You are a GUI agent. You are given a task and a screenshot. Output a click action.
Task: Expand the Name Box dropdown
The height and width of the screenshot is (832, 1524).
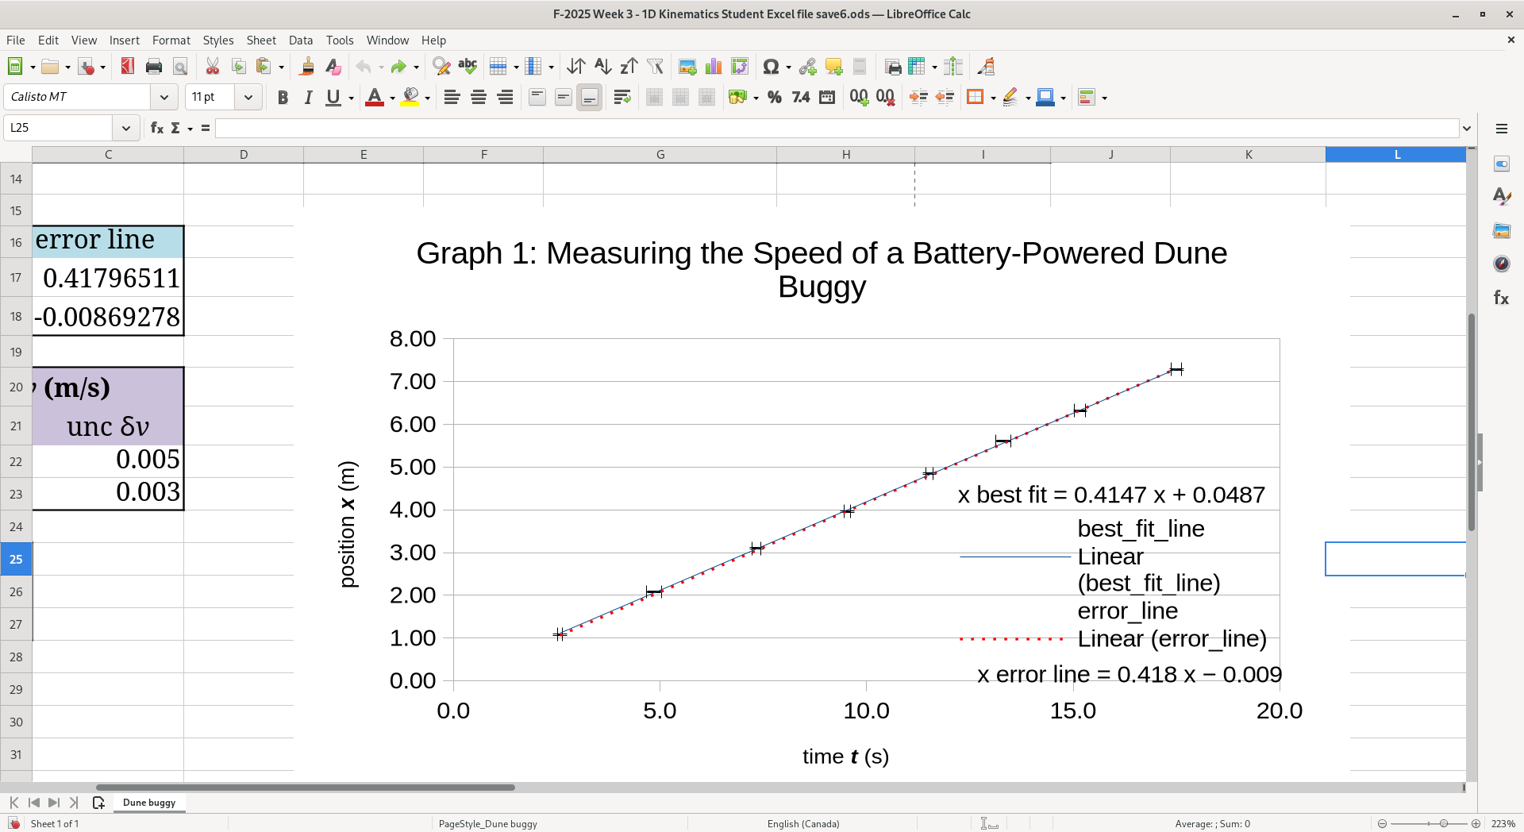125,128
